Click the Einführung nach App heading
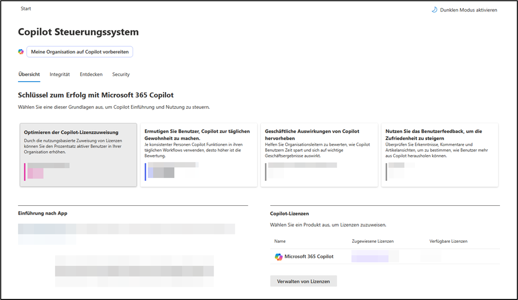Image resolution: width=518 pixels, height=300 pixels. [43, 213]
